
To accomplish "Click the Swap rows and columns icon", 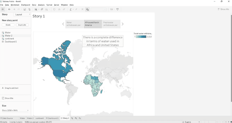I will point(54,9).
